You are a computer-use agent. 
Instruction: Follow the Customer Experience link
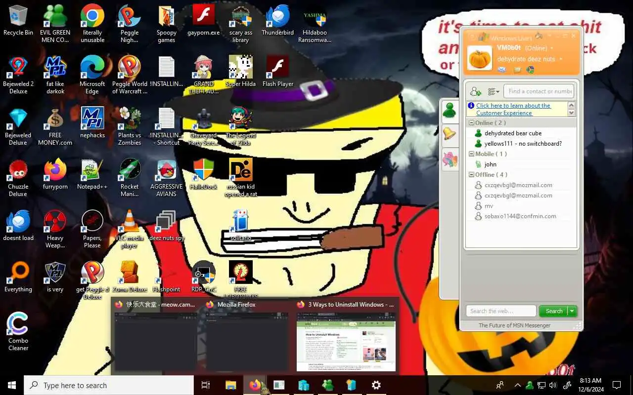(x=513, y=109)
